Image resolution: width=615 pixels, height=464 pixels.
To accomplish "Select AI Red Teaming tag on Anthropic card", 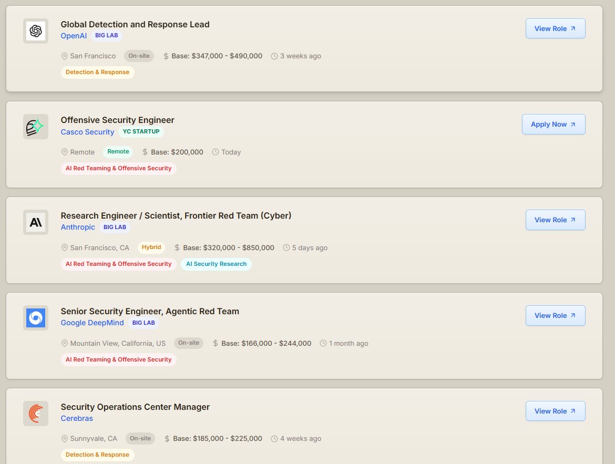I will click(x=118, y=264).
